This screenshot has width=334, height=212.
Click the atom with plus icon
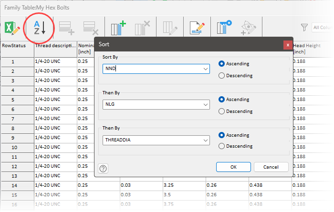click(249, 28)
